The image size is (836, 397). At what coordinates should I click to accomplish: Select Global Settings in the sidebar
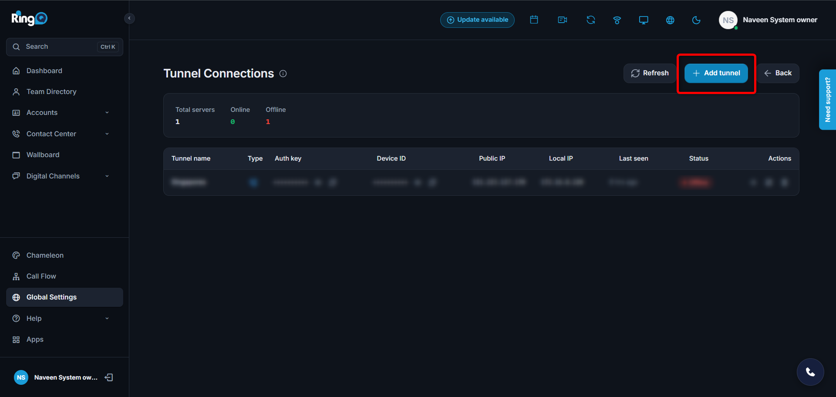click(x=64, y=297)
